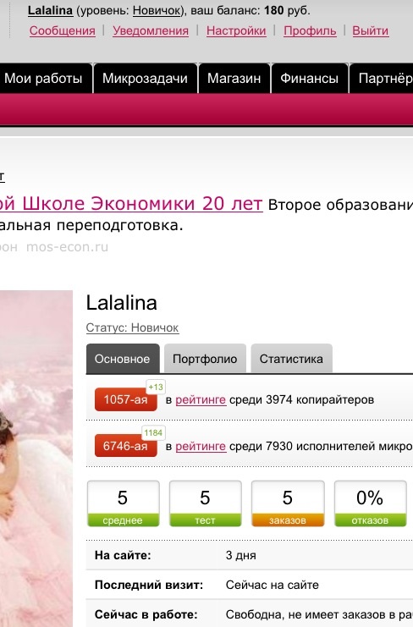This screenshot has width=413, height=627.
Task: Open the Школе Экономики 20 лет ad link
Action: pyautogui.click(x=131, y=204)
